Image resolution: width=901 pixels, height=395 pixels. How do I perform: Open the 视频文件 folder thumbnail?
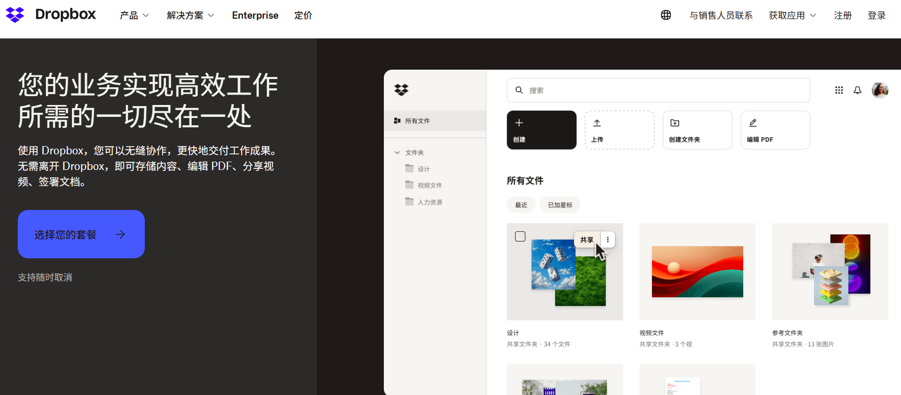697,272
